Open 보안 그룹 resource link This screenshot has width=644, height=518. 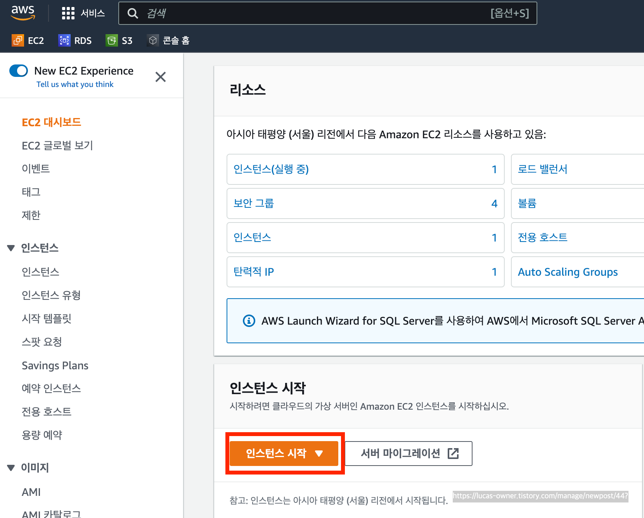tap(254, 203)
